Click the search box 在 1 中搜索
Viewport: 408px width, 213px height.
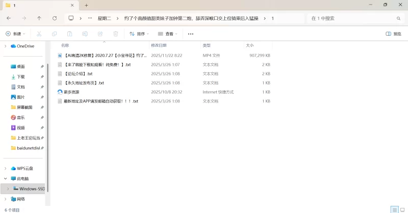click(x=352, y=18)
